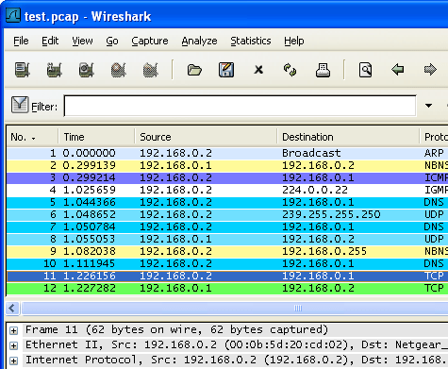Open the Analyze menu
Screen dimensions: 448x369
coord(199,41)
